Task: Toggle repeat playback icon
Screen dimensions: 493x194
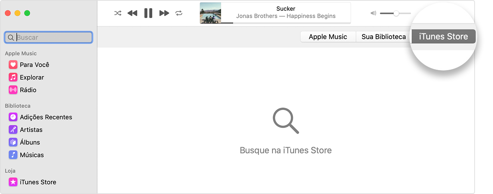Action: pyautogui.click(x=179, y=13)
